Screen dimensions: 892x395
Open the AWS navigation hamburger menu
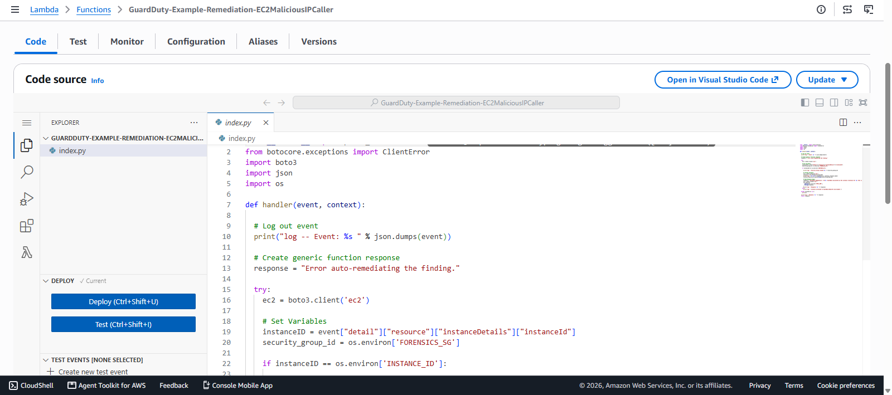point(15,9)
